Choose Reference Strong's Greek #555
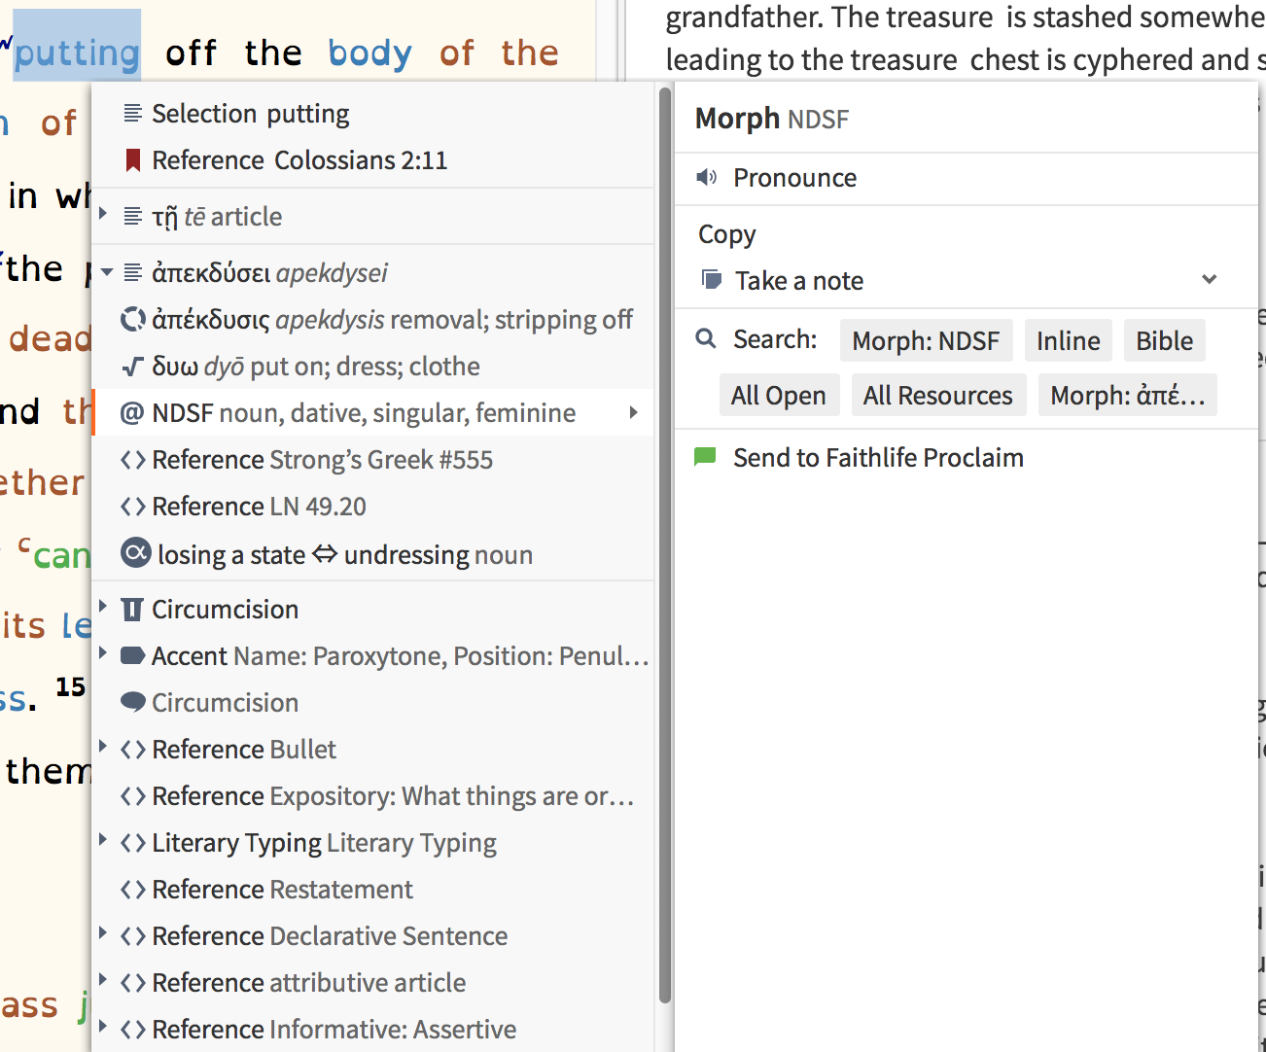 click(x=322, y=460)
